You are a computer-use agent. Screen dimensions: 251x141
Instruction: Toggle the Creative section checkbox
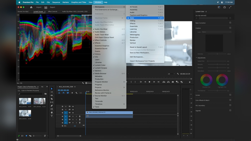tap(230, 28)
